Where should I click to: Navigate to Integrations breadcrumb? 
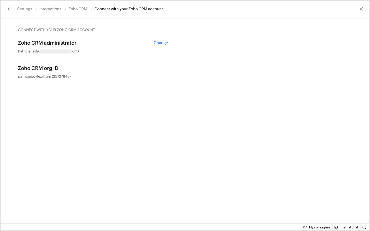[x=50, y=9]
